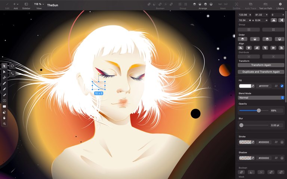The height and width of the screenshot is (179, 287).
Task: Enable the Stroke checkbox
Action: click(282, 142)
